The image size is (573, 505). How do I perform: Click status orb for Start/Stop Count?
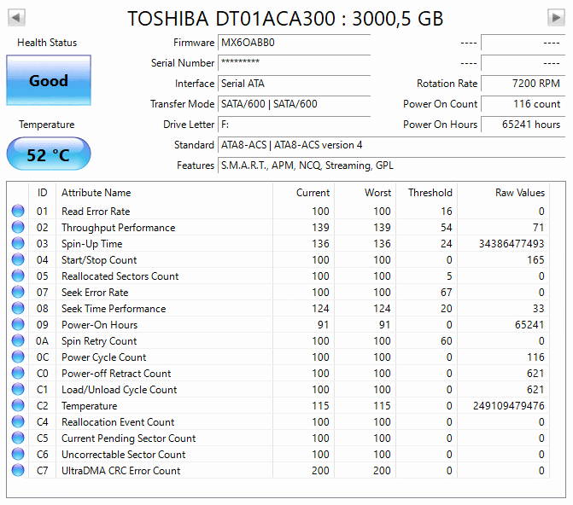coord(18,259)
